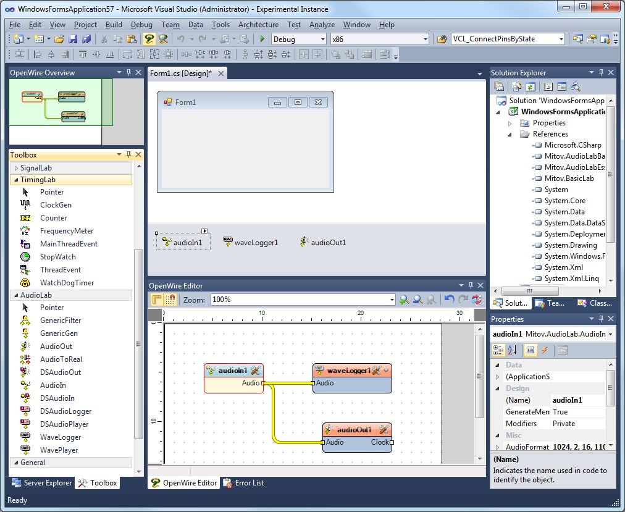Open the Architecture menu
Viewport: 625px width, 512px height.
(258, 25)
